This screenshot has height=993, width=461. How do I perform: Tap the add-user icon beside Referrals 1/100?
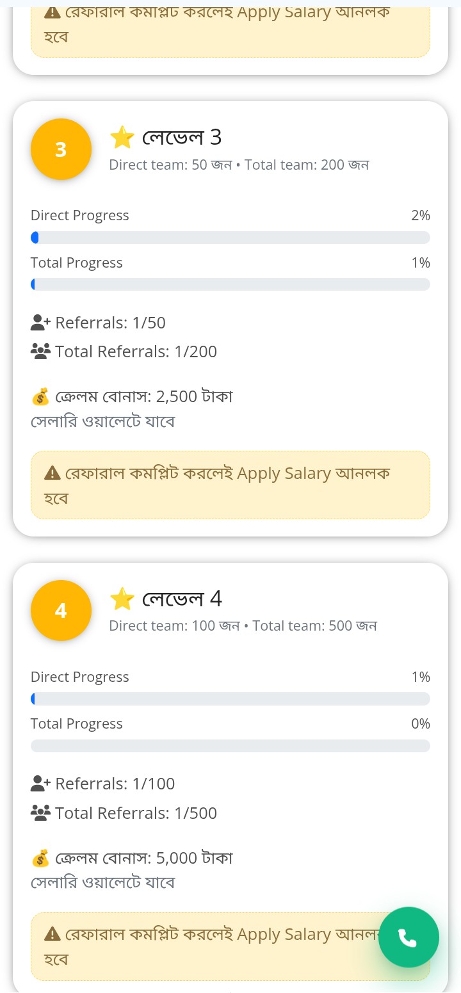click(40, 784)
